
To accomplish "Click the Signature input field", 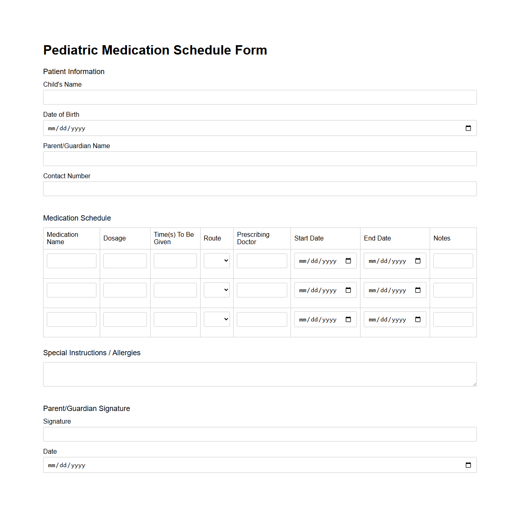I will (260, 434).
